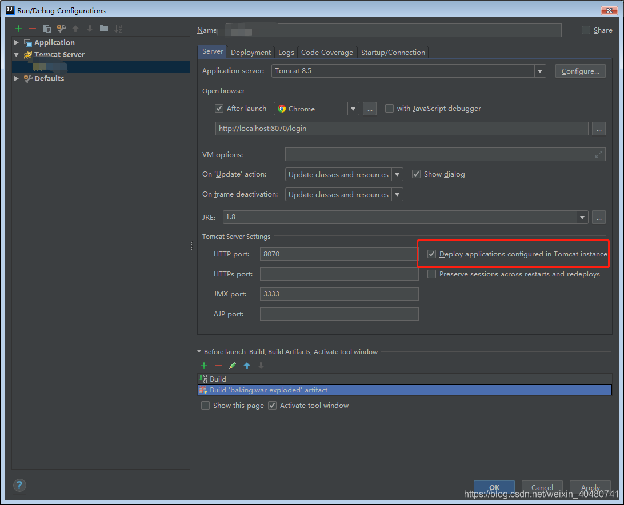Expand the Application tree node
This screenshot has width=624, height=505.
(17, 43)
